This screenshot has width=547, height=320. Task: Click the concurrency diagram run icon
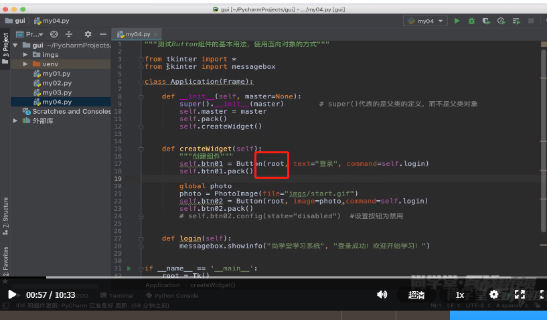click(x=516, y=21)
